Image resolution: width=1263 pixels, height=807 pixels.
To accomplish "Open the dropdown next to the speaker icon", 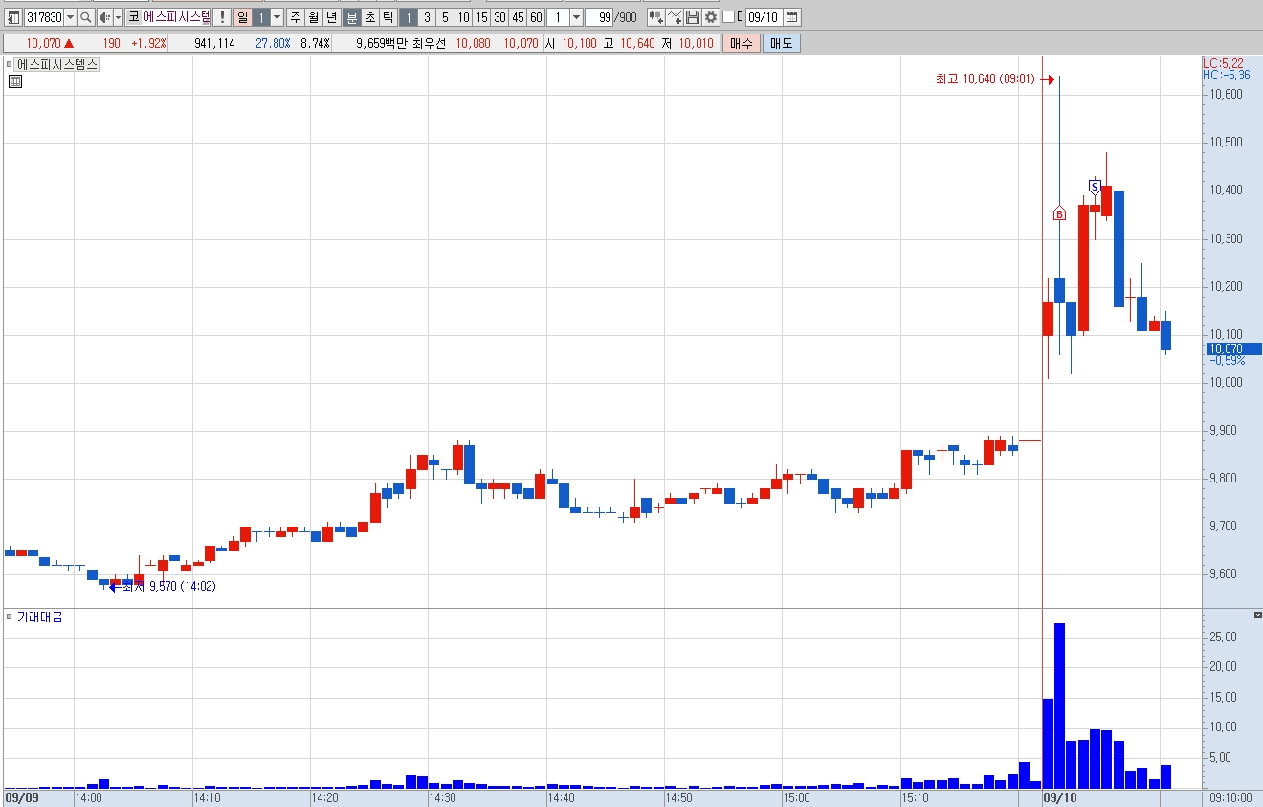I will [118, 17].
